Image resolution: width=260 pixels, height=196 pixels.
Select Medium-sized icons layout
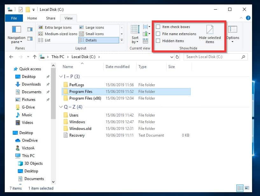(58, 34)
